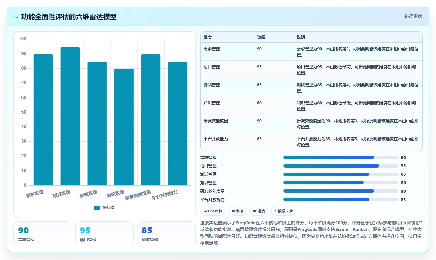Image resolution: width=436 pixels, height=260 pixels.
Task: Click the 知识管理 bar in chart
Action: (124, 127)
